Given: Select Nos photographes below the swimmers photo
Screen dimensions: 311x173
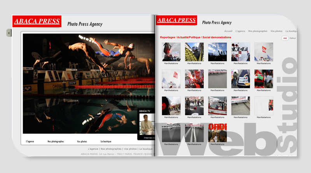Looking at the screenshot, I should [56, 142].
